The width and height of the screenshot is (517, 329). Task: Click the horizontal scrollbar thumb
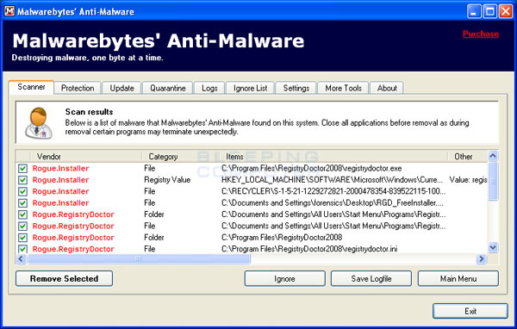click(x=139, y=258)
